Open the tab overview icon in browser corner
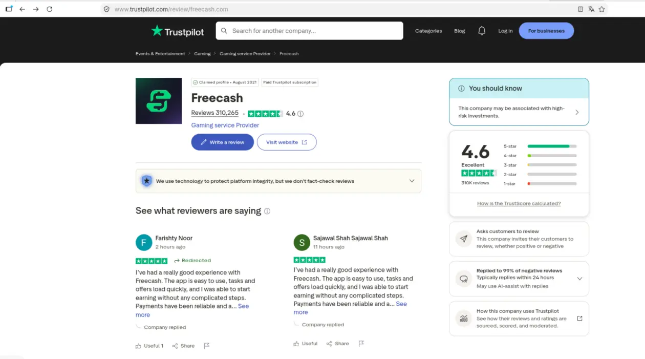 9,9
